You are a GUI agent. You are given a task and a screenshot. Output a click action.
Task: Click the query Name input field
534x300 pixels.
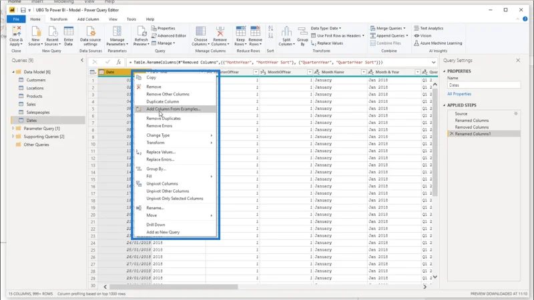click(484, 85)
